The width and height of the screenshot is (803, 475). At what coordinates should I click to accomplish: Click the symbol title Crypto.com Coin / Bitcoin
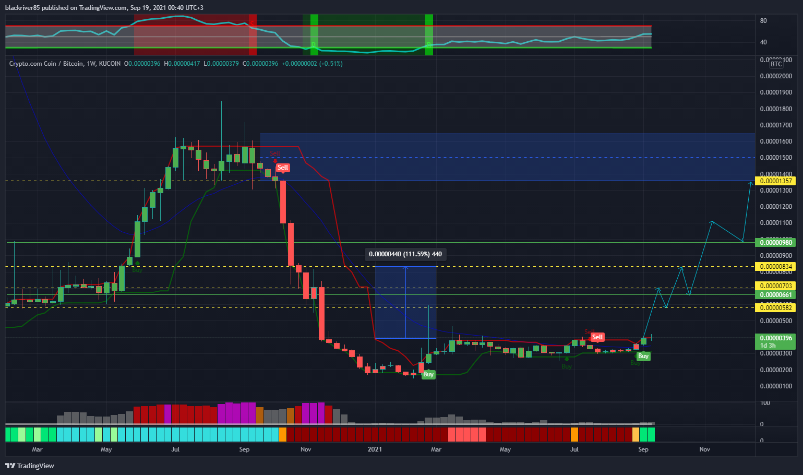(46, 64)
